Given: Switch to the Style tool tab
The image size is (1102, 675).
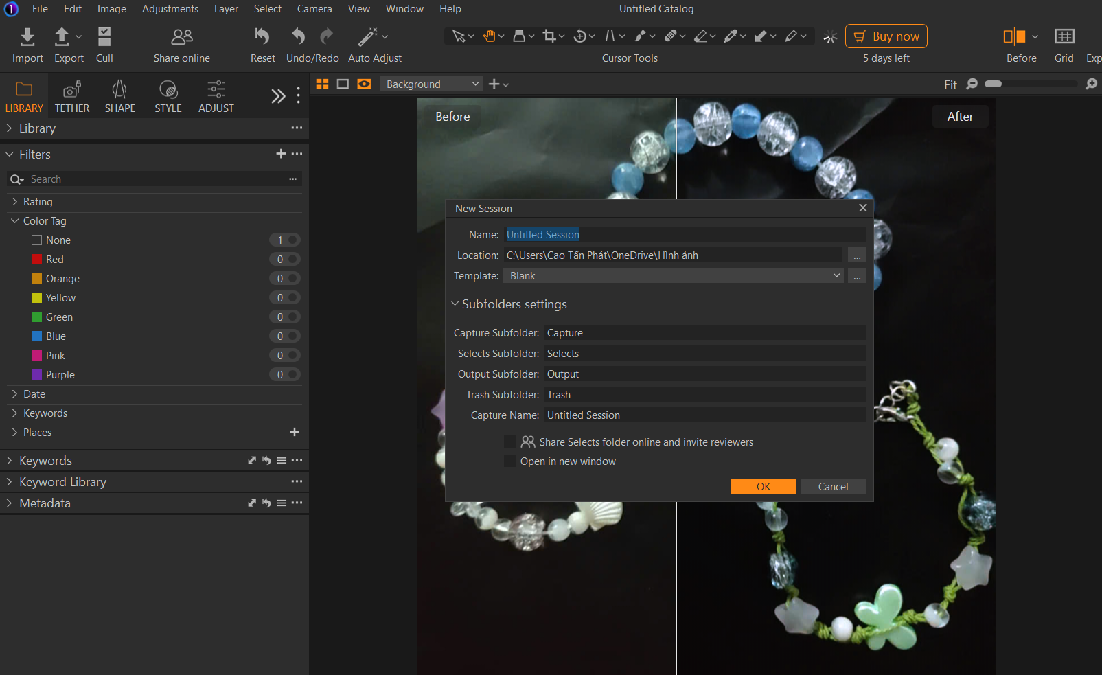Looking at the screenshot, I should 168,97.
